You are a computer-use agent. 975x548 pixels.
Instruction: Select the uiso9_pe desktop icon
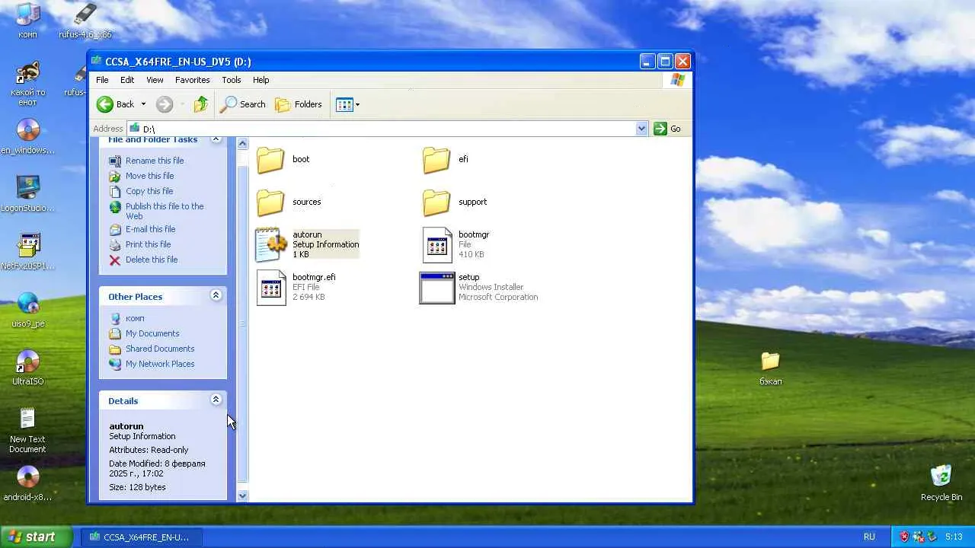pos(27,311)
